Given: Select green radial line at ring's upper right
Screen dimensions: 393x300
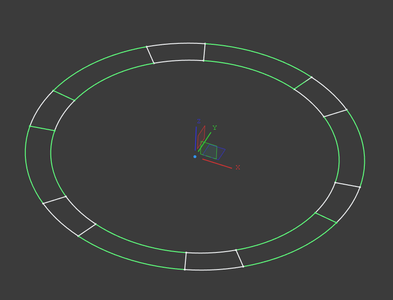Looking at the screenshot, I should (x=303, y=83).
